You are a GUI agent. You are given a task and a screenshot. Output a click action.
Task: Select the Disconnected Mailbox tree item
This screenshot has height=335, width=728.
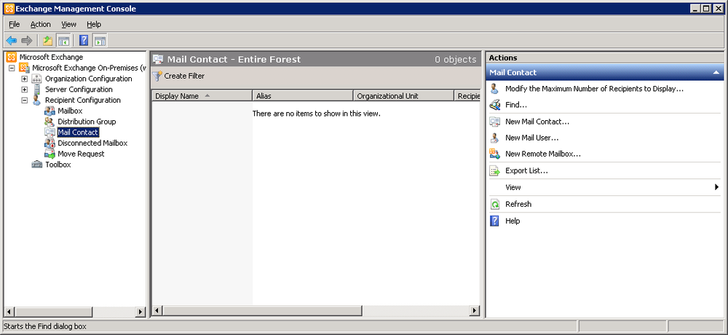pos(92,143)
